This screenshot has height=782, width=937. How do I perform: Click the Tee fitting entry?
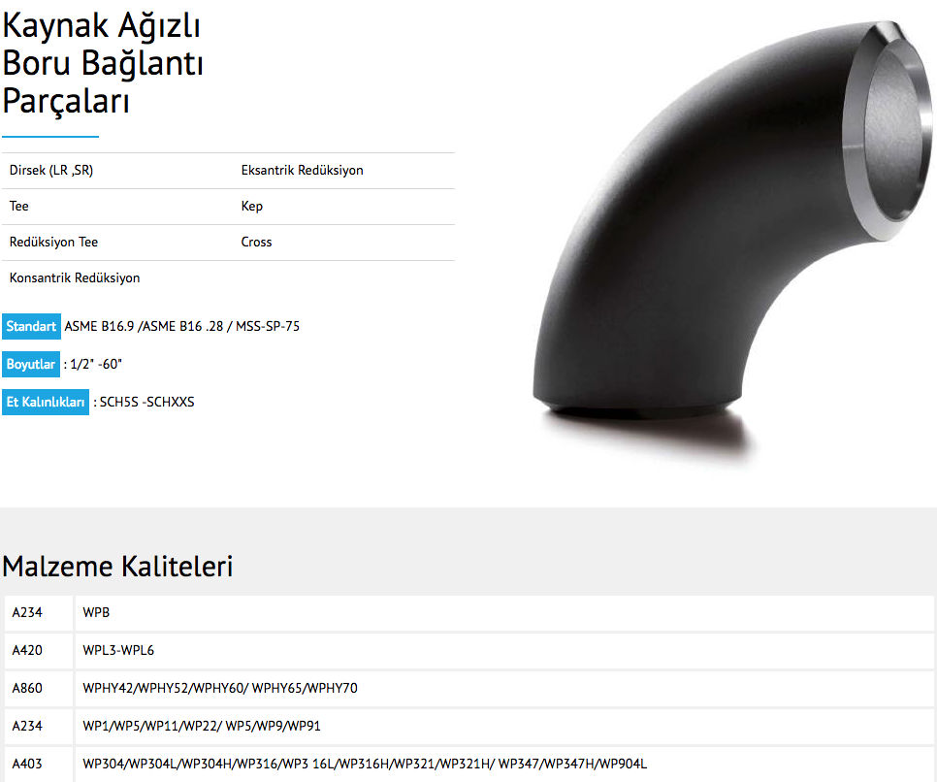click(19, 207)
